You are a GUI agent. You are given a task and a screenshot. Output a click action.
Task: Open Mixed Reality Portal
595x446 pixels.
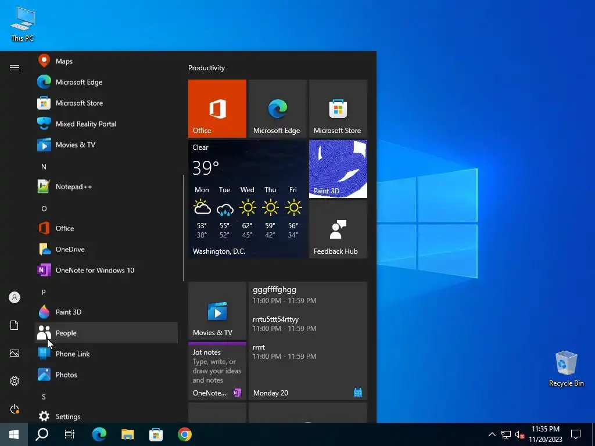tap(106, 124)
